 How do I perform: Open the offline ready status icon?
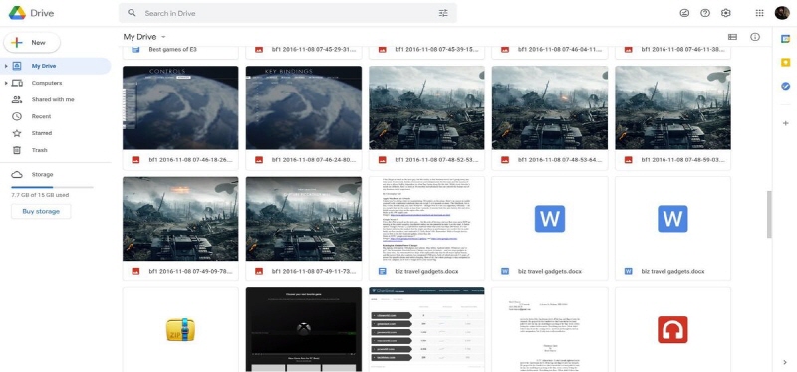click(x=684, y=13)
